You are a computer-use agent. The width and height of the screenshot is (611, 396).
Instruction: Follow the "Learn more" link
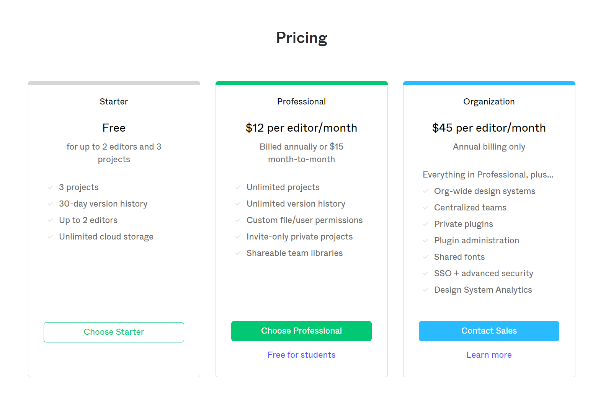pyautogui.click(x=489, y=355)
